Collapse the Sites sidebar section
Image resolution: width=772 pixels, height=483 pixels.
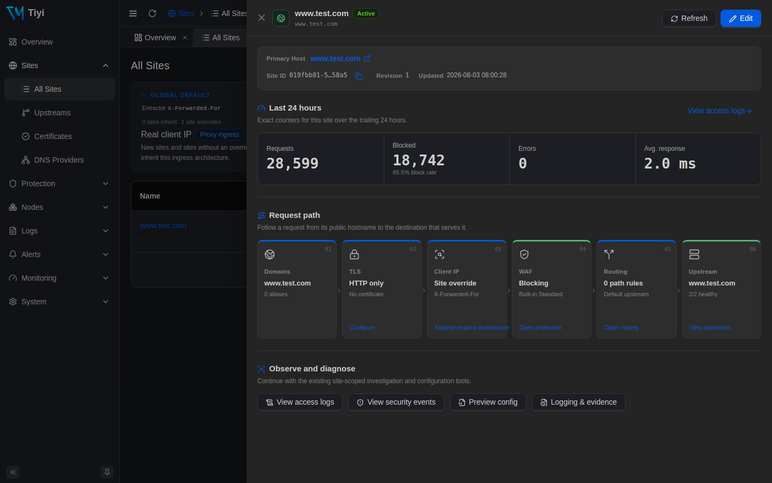click(60, 65)
